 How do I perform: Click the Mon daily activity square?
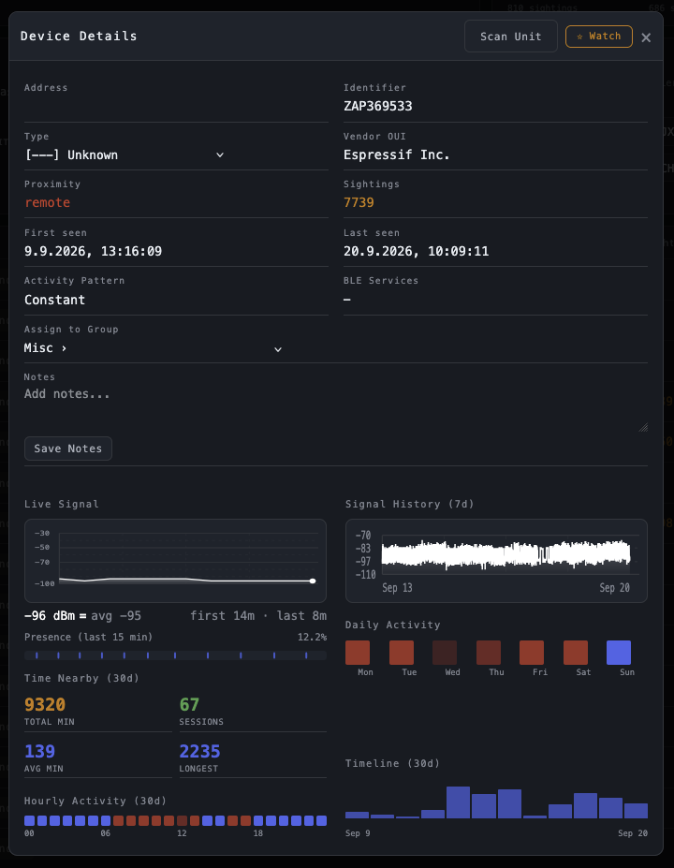[x=358, y=653]
